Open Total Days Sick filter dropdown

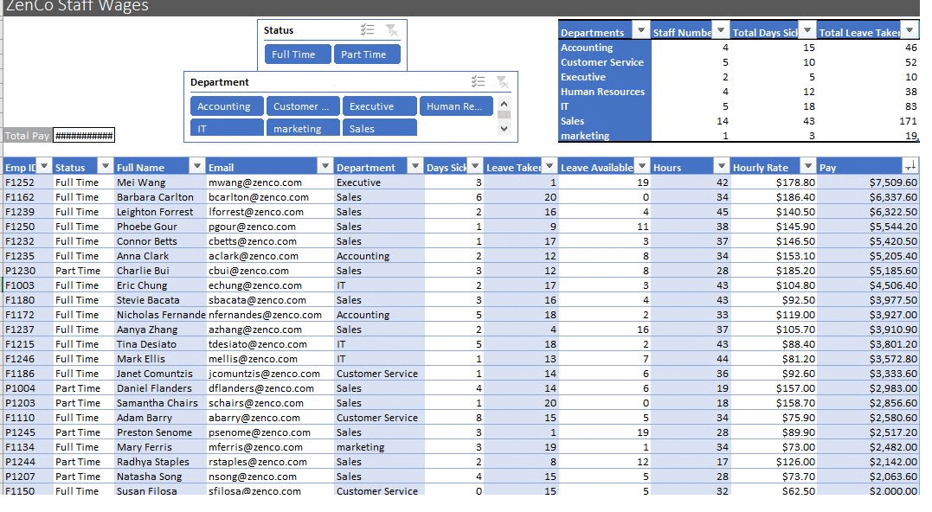pos(807,29)
